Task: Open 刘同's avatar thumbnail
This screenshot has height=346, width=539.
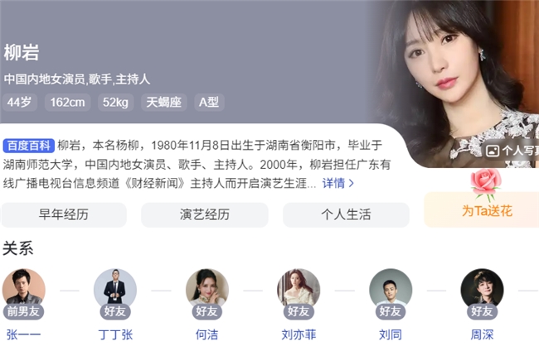Action: (x=391, y=290)
